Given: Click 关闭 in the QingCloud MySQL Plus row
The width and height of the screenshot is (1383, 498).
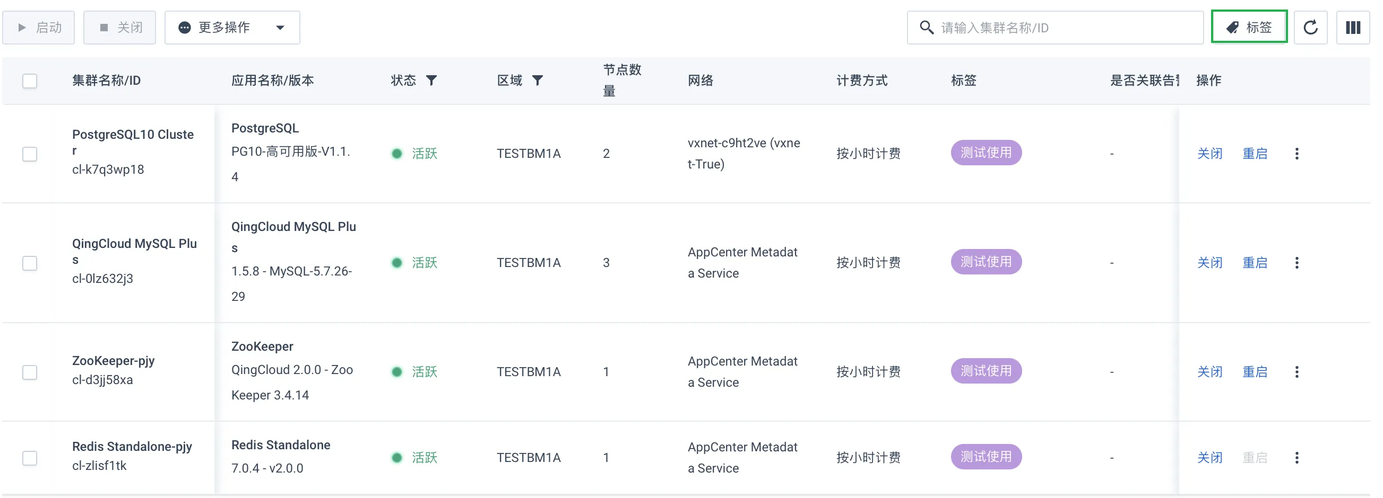Looking at the screenshot, I should 1209,263.
